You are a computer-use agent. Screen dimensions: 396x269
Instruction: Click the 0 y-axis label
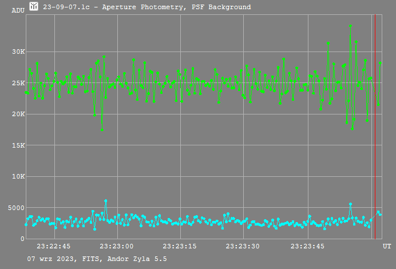[22, 239]
